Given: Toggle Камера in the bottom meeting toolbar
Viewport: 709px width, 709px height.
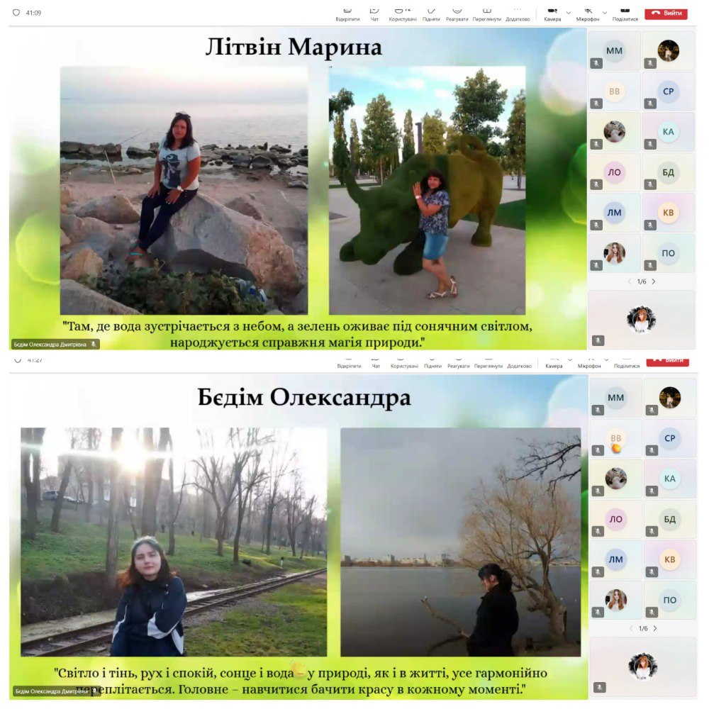Looking at the screenshot, I should (x=552, y=364).
